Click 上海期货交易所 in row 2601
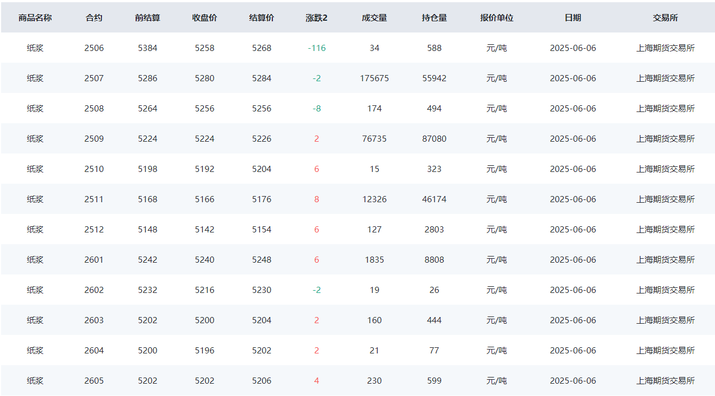The image size is (715, 396). (665, 260)
